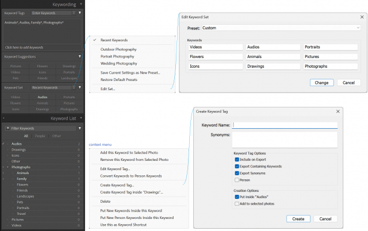This screenshot has height=231, width=368.
Task: Choose Edit Set from the preset menu
Action: coord(108,88)
